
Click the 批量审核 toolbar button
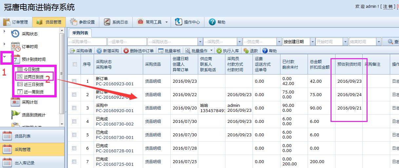[x=169, y=51]
